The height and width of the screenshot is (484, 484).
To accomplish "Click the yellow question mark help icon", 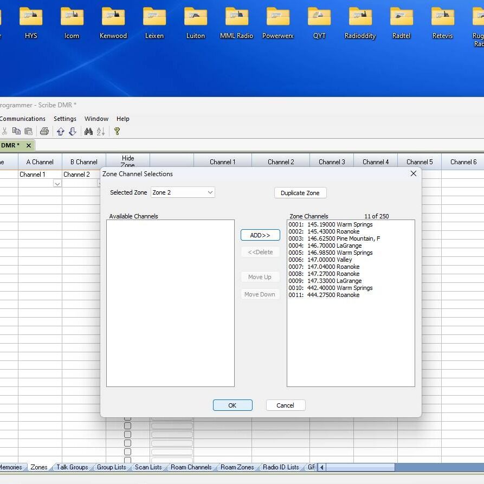I will pos(117,131).
